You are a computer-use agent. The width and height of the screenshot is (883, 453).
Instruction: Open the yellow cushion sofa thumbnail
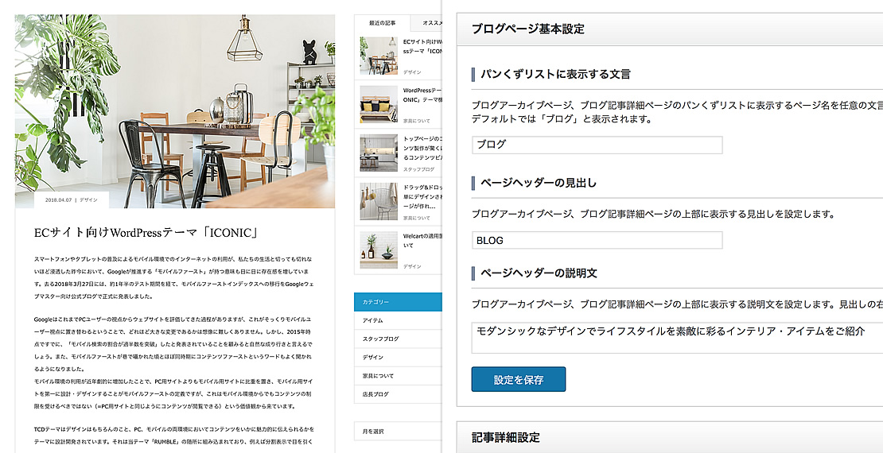tap(379, 104)
